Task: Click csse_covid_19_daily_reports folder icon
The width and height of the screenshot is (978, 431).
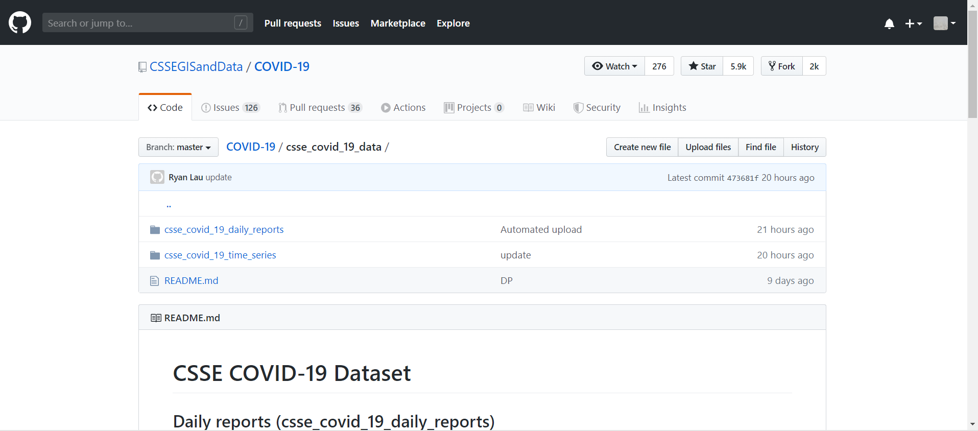Action: pos(155,230)
